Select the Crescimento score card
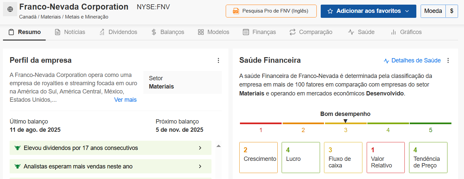 coord(258,158)
